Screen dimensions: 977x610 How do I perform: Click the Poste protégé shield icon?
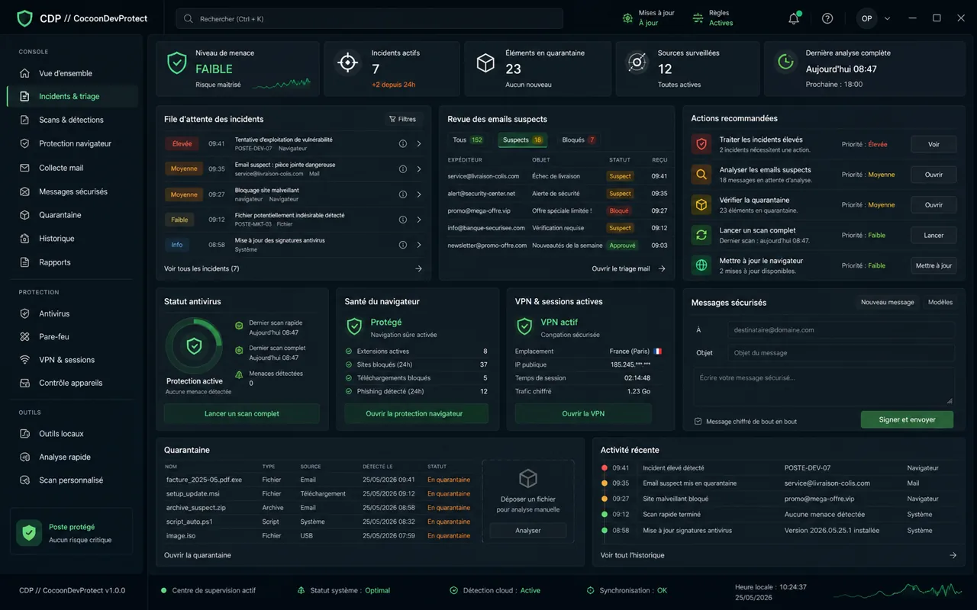pyautogui.click(x=29, y=533)
